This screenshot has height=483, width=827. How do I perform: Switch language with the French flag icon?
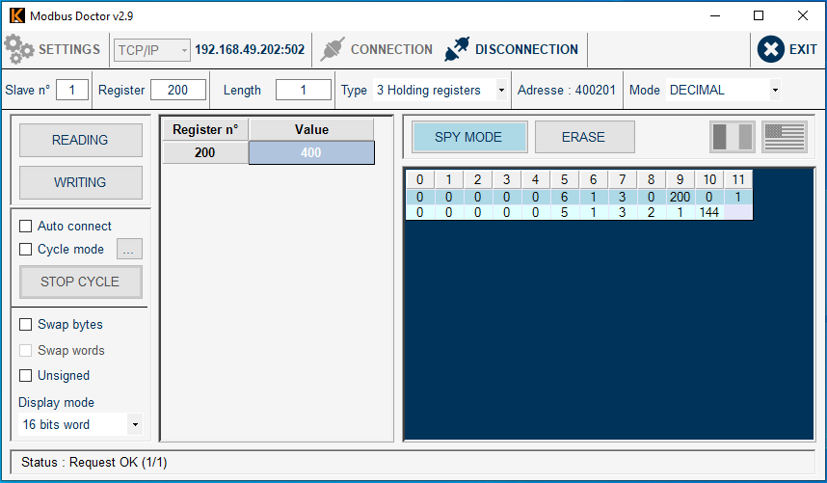pos(733,137)
